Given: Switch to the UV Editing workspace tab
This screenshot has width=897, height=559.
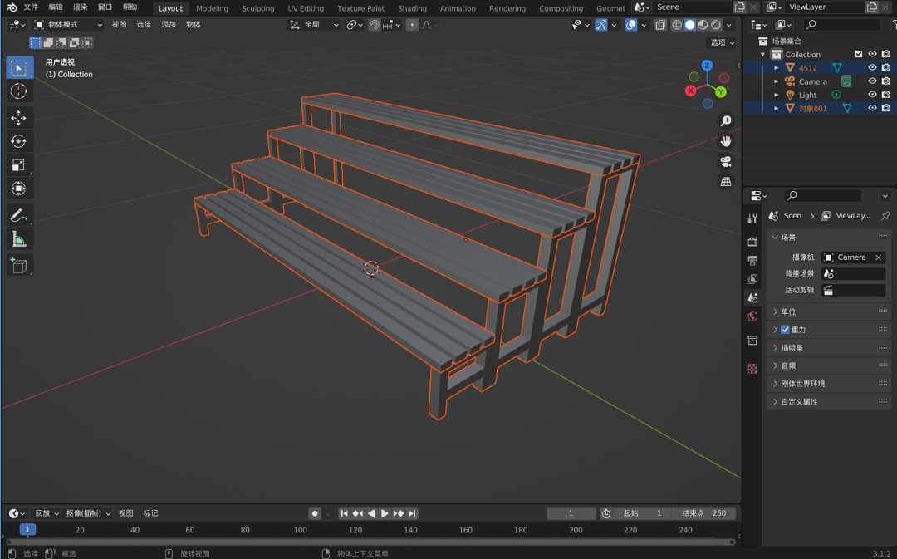Looking at the screenshot, I should 306,8.
